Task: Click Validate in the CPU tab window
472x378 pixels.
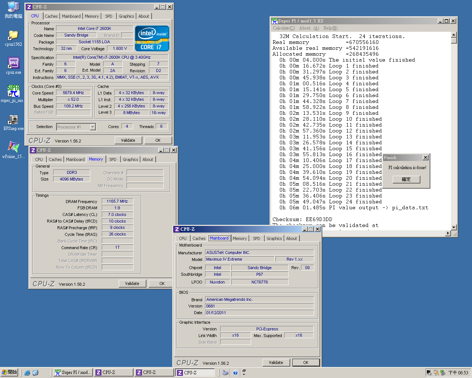Action: (x=128, y=140)
